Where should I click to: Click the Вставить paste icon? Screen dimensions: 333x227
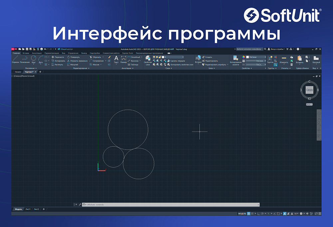[x=300, y=59]
